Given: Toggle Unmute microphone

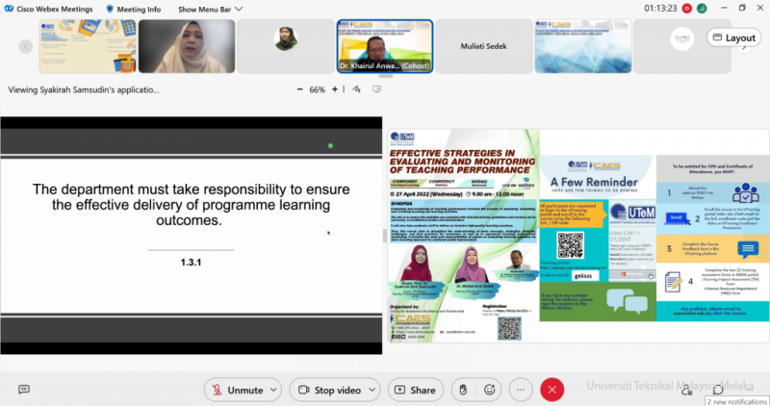Looking at the screenshot, I should [236, 390].
